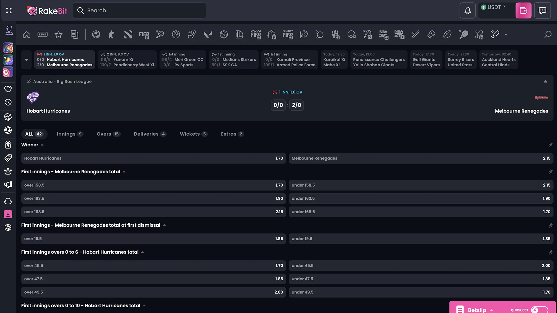Open the wallet/deposit icon
This screenshot has height=313, width=557.
pyautogui.click(x=523, y=10)
